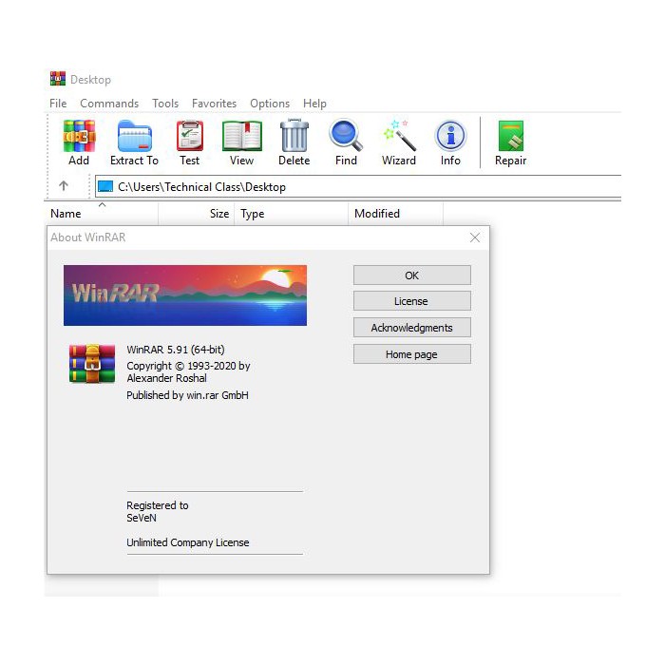Click the WinRAR books logo in About dialog
Screen dimensions: 665x665
pyautogui.click(x=92, y=364)
